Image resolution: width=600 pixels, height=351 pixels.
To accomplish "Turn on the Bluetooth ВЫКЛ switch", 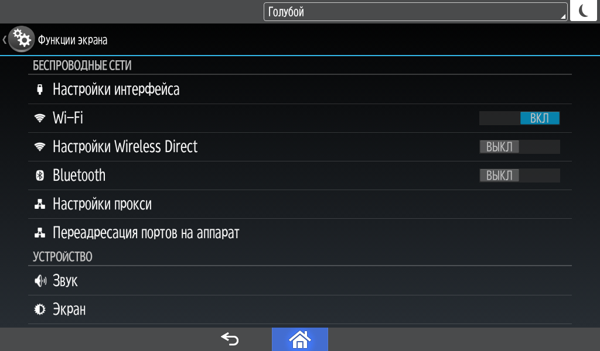I will tap(520, 175).
